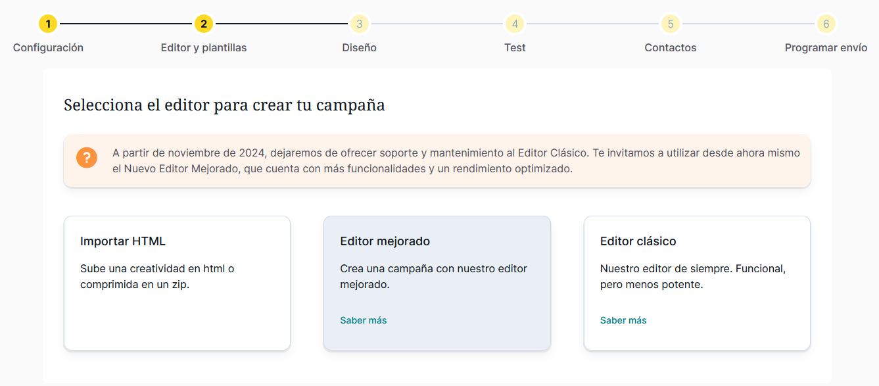
Task: Go to the Programar envío step label
Action: (x=826, y=47)
